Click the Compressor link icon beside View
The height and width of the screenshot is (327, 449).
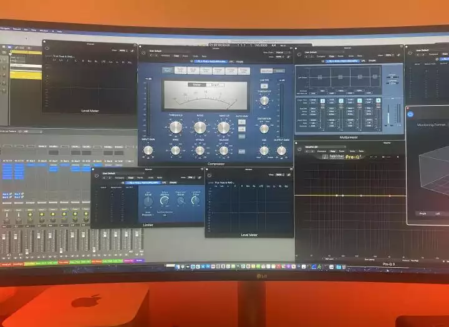tap(288, 57)
